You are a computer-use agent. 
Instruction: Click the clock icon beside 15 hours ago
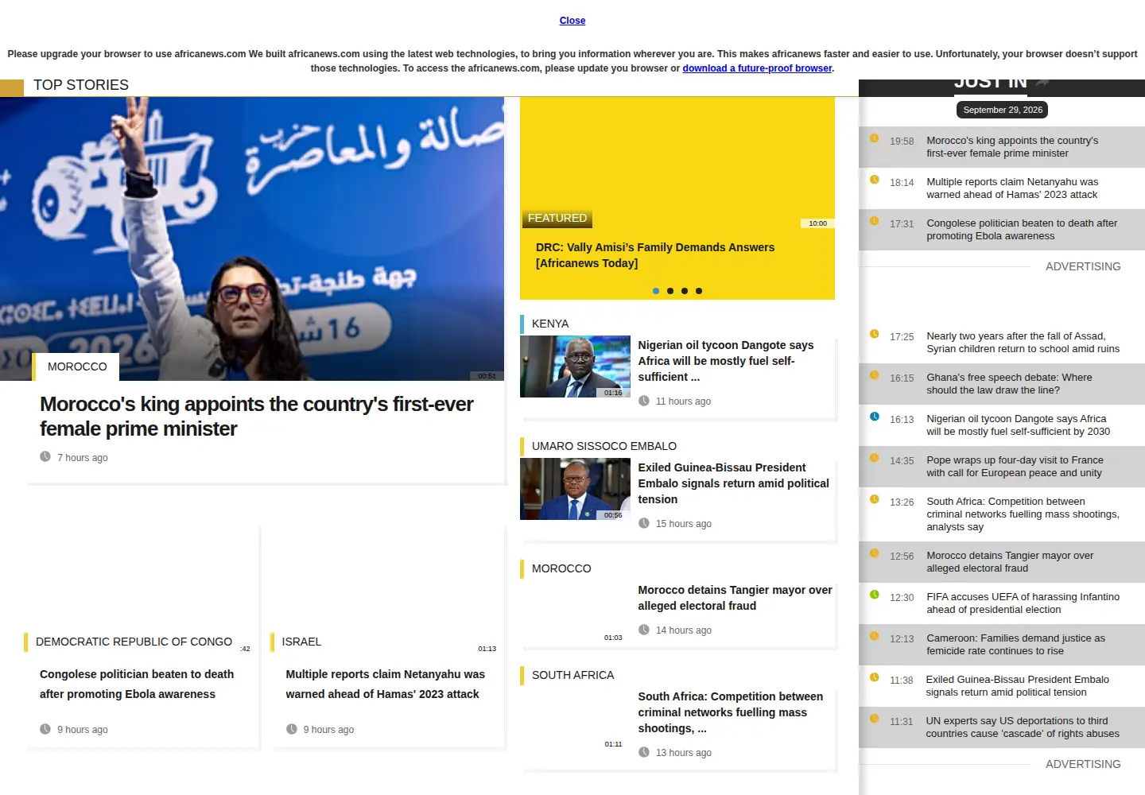pos(644,523)
